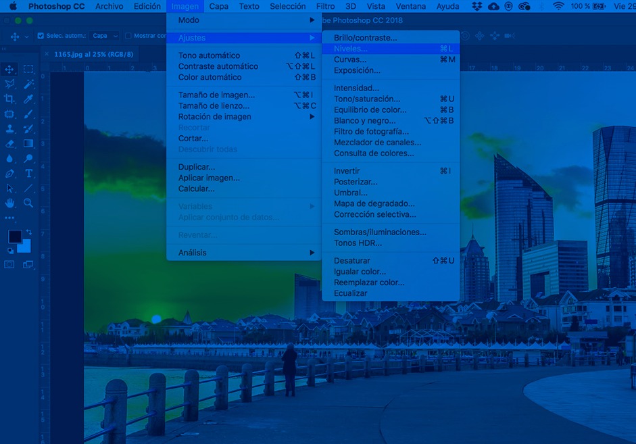Select the Path Selection arrow tool

tap(9, 189)
